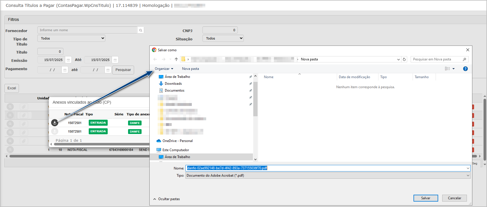Viewport: 487px width, 207px height.
Task: Click the refresh icon in save dialog
Action: click(x=404, y=59)
